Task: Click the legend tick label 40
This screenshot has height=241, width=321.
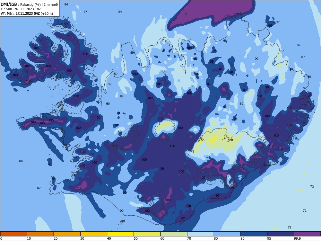Action: [109, 238]
